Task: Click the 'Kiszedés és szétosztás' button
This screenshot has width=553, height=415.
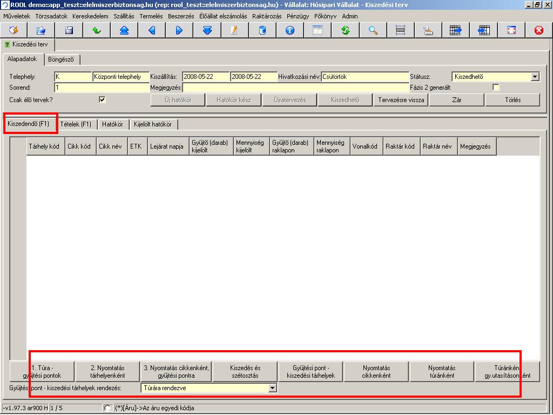Action: click(x=245, y=372)
